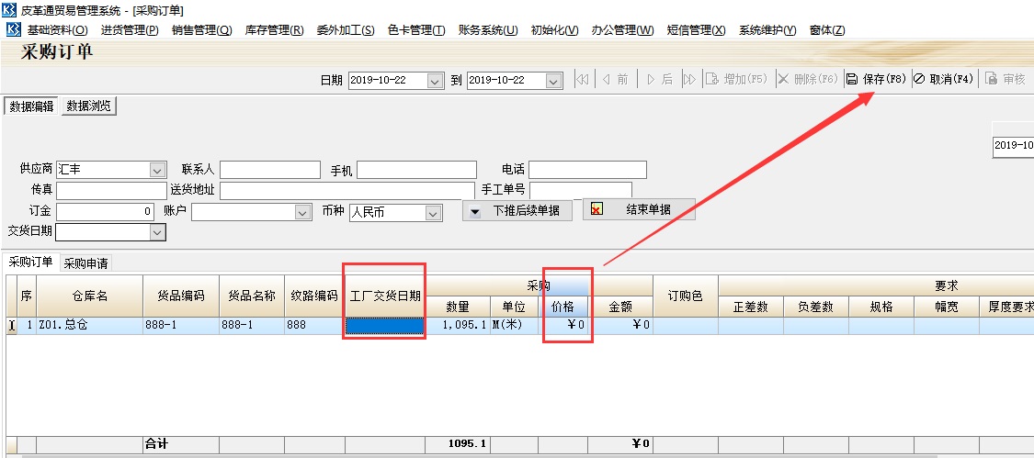This screenshot has height=458, width=1034.
Task: Click 结束单据 button with red X icon
Action: pyautogui.click(x=639, y=209)
